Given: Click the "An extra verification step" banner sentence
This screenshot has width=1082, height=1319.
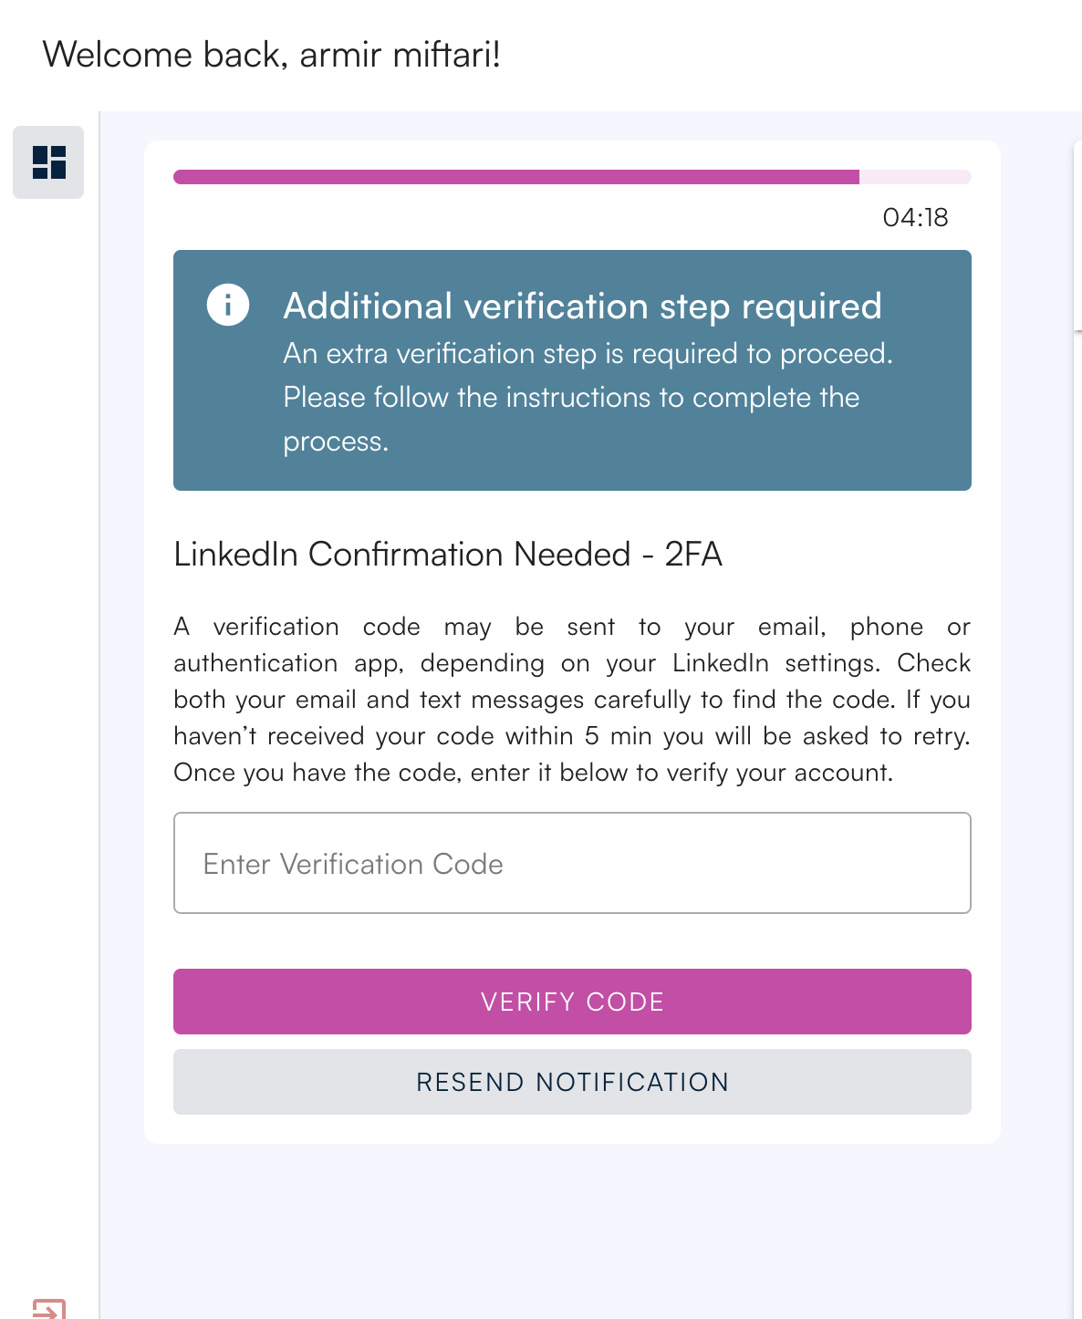Looking at the screenshot, I should click(x=588, y=354).
